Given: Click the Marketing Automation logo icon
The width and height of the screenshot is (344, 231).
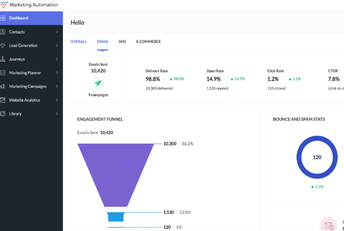Looking at the screenshot, I should 4,5.
